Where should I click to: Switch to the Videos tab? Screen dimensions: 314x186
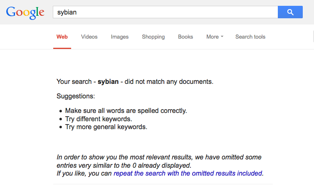pyautogui.click(x=89, y=37)
